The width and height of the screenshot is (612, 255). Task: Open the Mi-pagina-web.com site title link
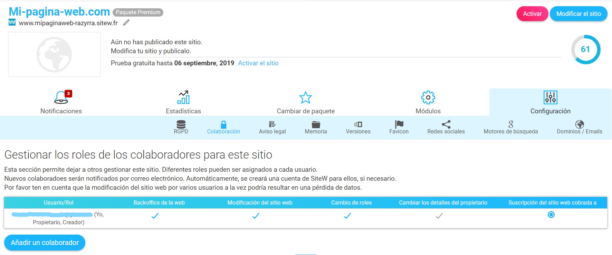point(59,11)
